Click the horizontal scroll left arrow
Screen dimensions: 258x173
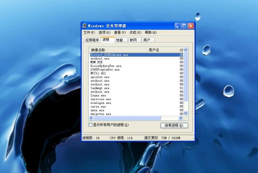[91, 118]
